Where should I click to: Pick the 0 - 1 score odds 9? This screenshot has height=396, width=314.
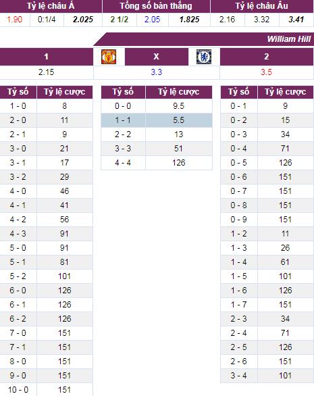[x=286, y=106]
